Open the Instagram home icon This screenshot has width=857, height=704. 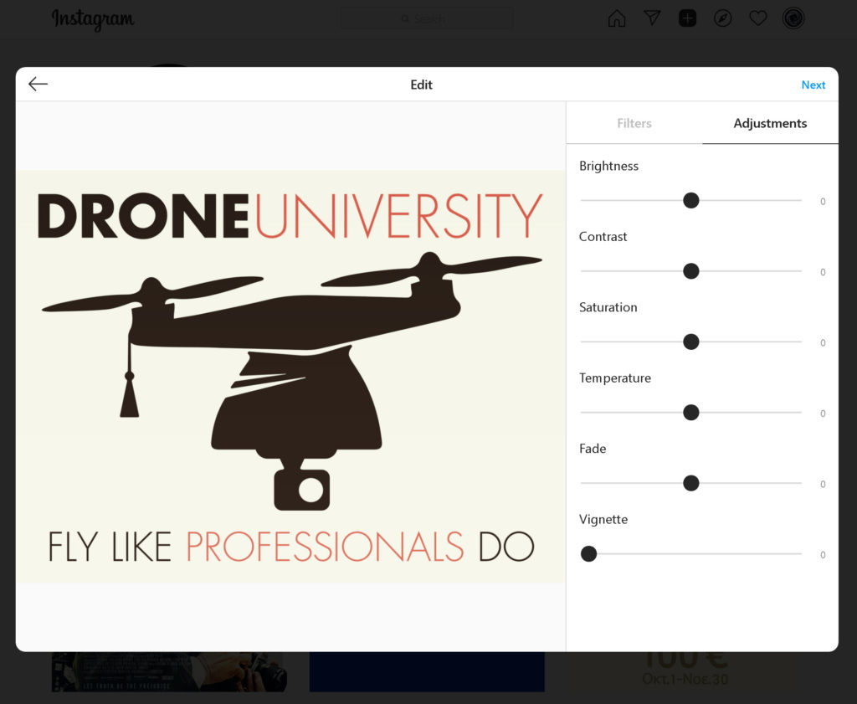pos(617,18)
